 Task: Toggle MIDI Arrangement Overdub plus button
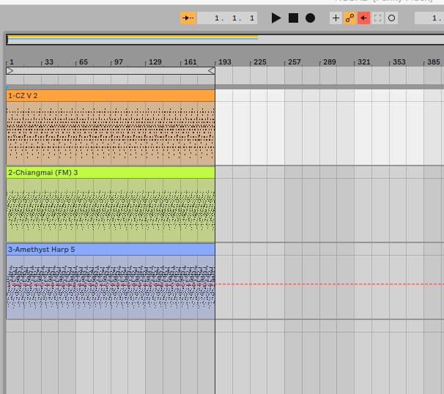pyautogui.click(x=336, y=18)
